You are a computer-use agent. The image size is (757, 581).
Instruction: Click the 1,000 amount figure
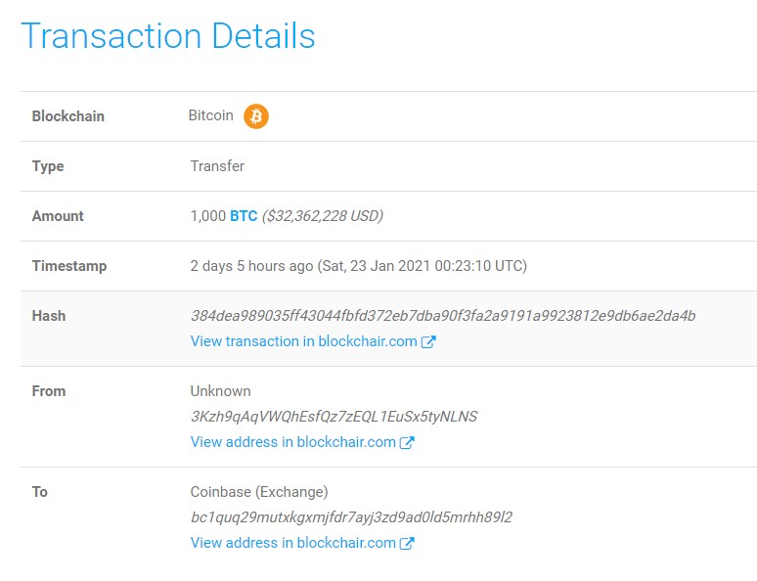208,216
